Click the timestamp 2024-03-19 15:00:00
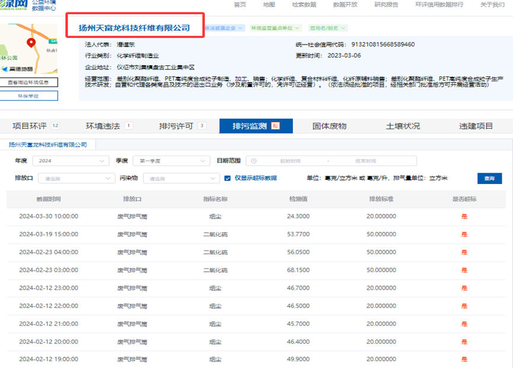Screen dimensions: 513x368 click(49, 234)
